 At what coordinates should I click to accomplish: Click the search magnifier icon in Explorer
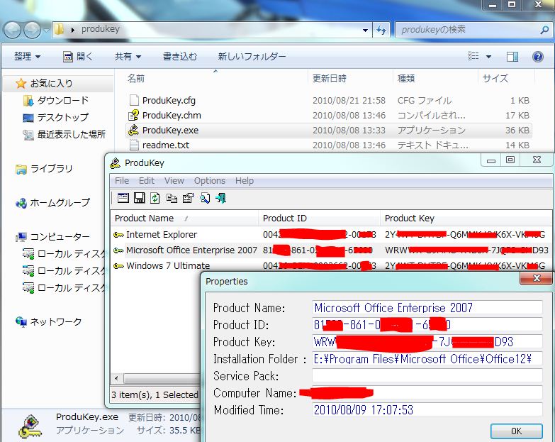544,30
